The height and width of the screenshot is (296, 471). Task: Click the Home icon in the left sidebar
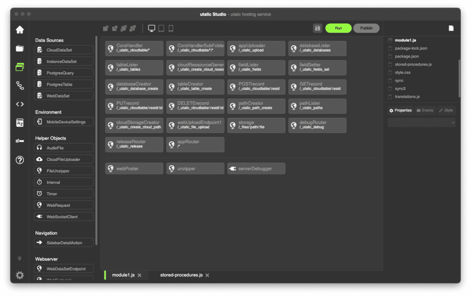(x=20, y=30)
